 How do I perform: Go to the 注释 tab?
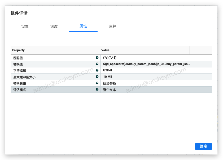[x=112, y=26]
